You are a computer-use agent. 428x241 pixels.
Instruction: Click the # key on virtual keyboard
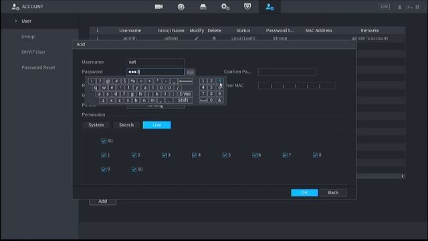(116, 81)
